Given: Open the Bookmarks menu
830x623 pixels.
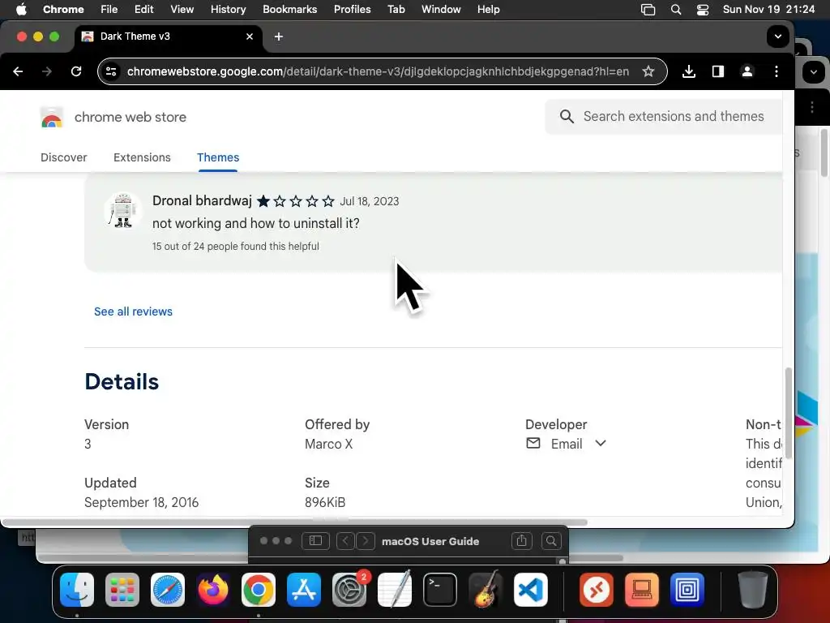Looking at the screenshot, I should click(x=289, y=10).
